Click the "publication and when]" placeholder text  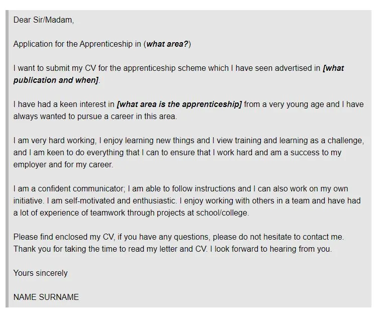[56, 80]
